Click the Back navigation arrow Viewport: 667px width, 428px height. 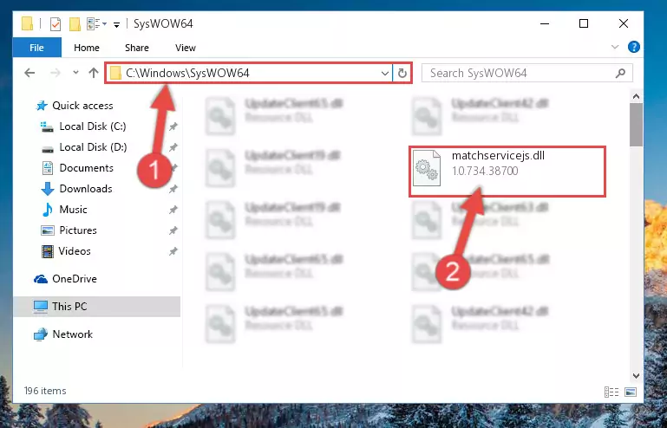(29, 73)
